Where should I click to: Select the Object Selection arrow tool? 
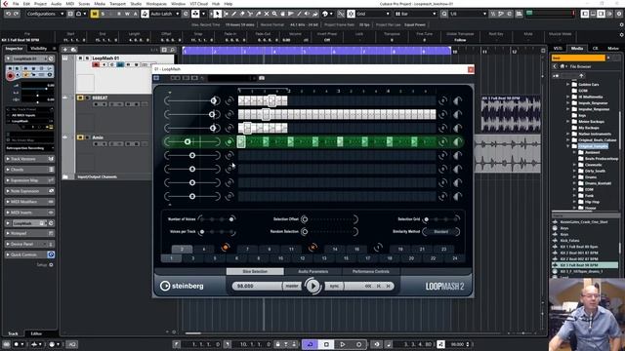coord(217,14)
